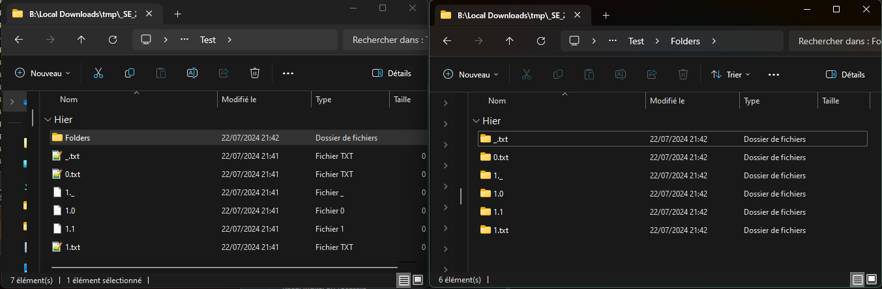Select the 1.0 folder in the folders list
882x289 pixels.
pyautogui.click(x=498, y=193)
